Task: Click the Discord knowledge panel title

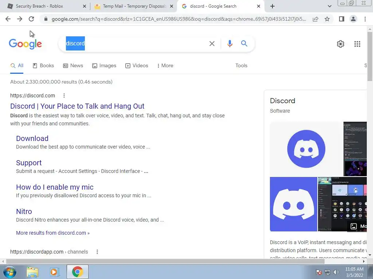Action: click(x=282, y=101)
